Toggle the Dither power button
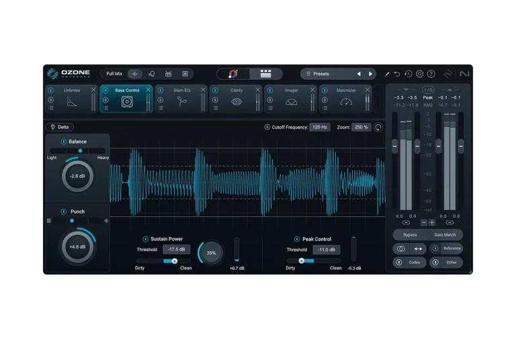 (x=435, y=262)
